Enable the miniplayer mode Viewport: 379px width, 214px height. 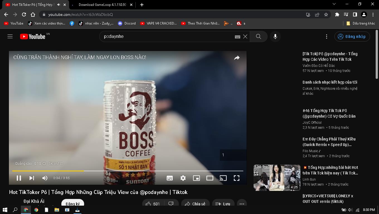point(196,178)
